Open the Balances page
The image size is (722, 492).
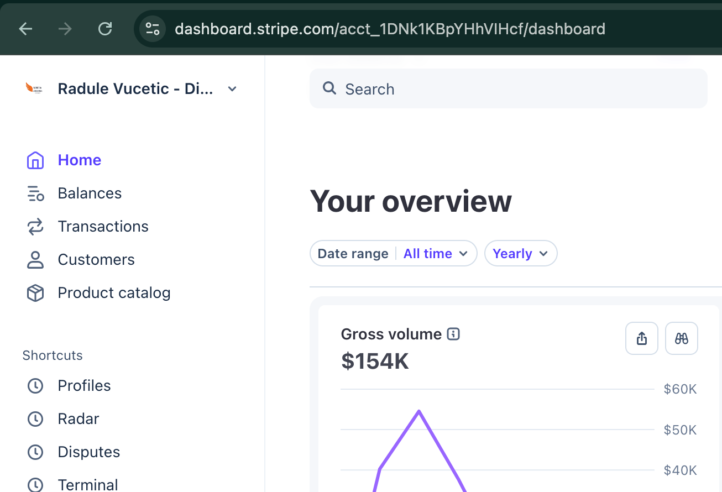coord(90,193)
